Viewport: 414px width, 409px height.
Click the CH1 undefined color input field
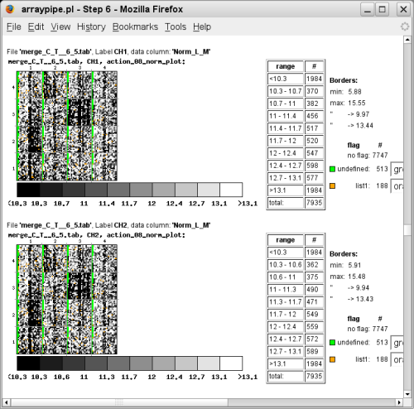click(397, 169)
